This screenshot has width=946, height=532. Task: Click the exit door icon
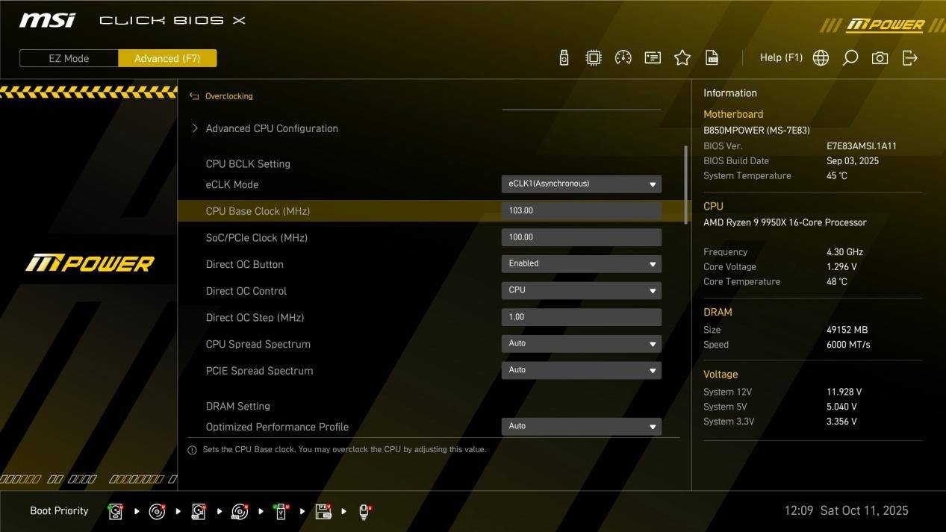coord(909,58)
